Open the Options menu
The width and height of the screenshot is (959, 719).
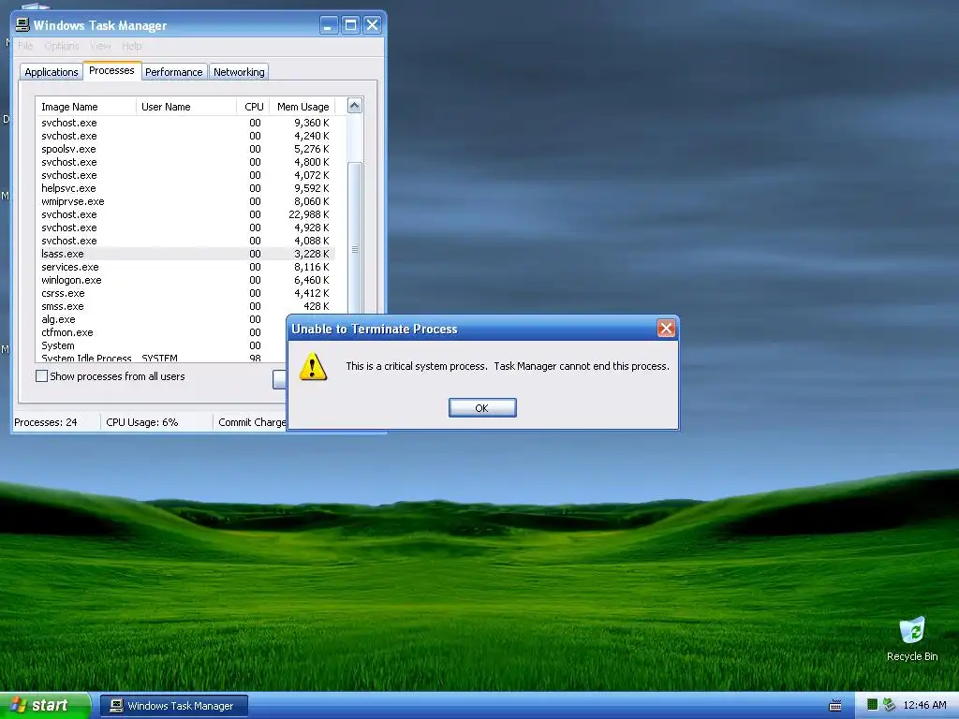pyautogui.click(x=61, y=46)
